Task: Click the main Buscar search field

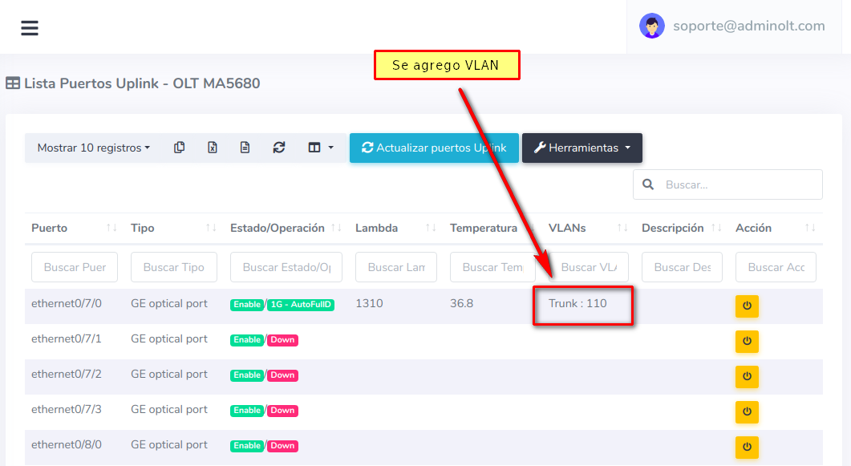Action: pyautogui.click(x=739, y=184)
